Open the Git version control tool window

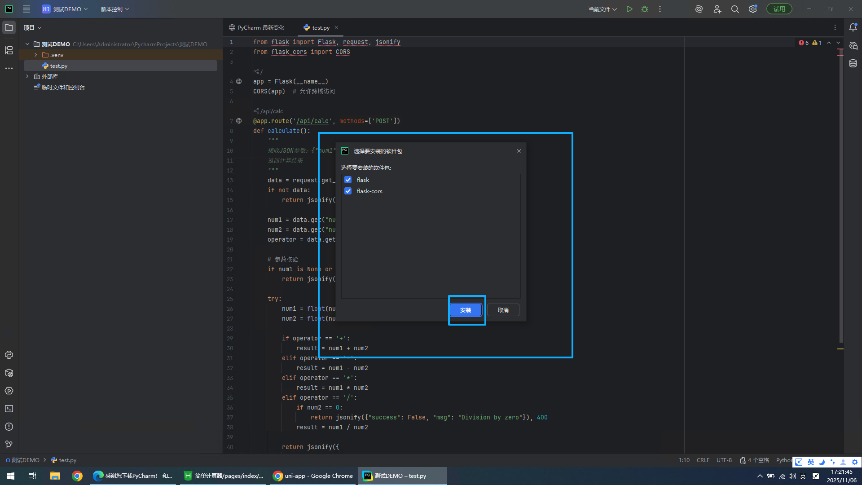click(x=9, y=445)
